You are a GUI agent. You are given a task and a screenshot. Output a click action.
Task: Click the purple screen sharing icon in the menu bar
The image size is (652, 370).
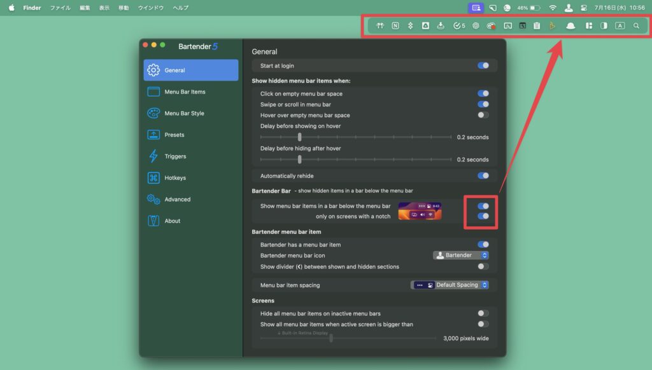[x=476, y=8]
